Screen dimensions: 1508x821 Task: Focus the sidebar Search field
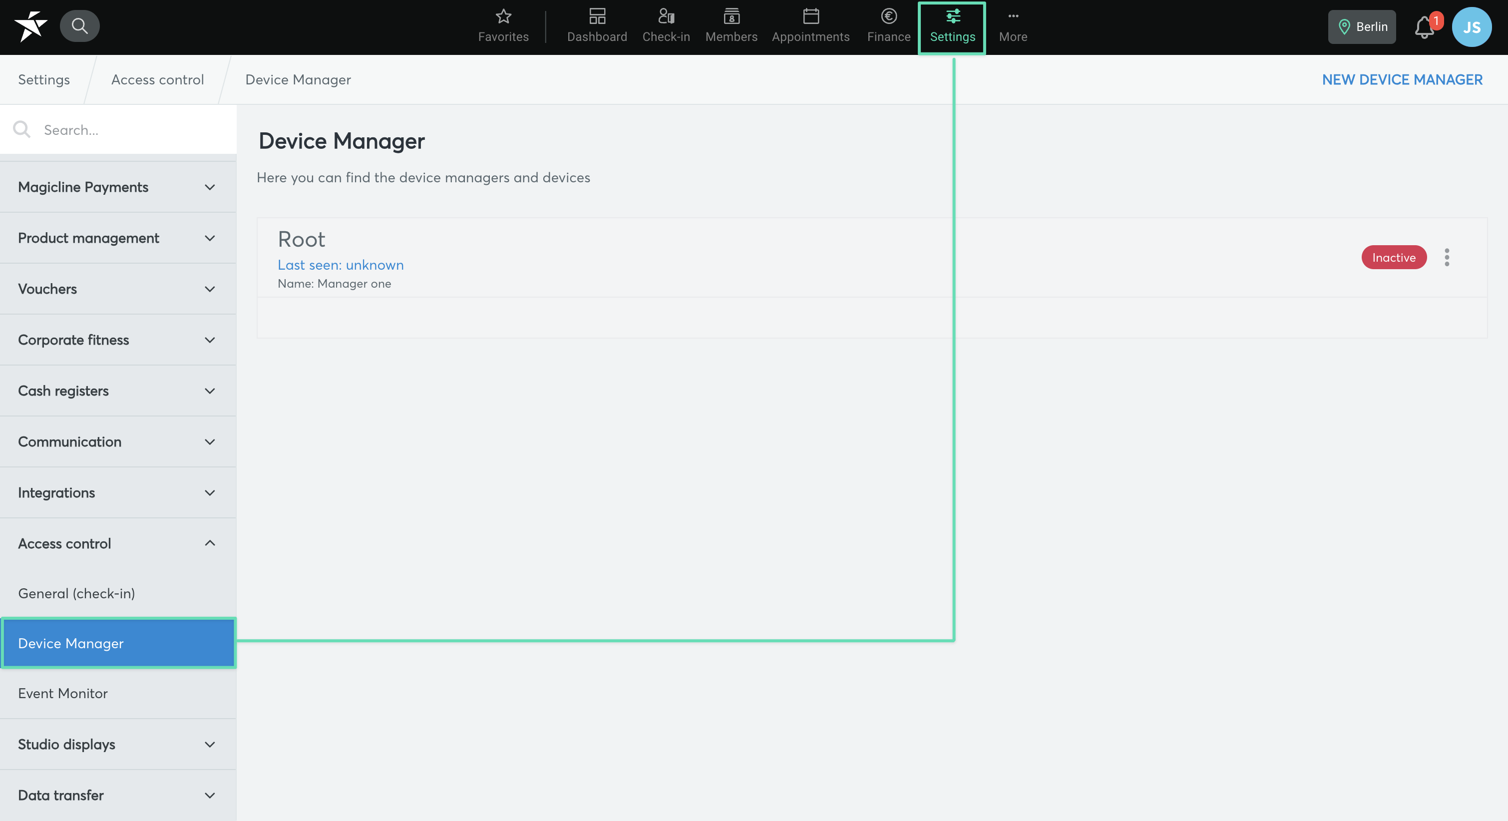118,129
